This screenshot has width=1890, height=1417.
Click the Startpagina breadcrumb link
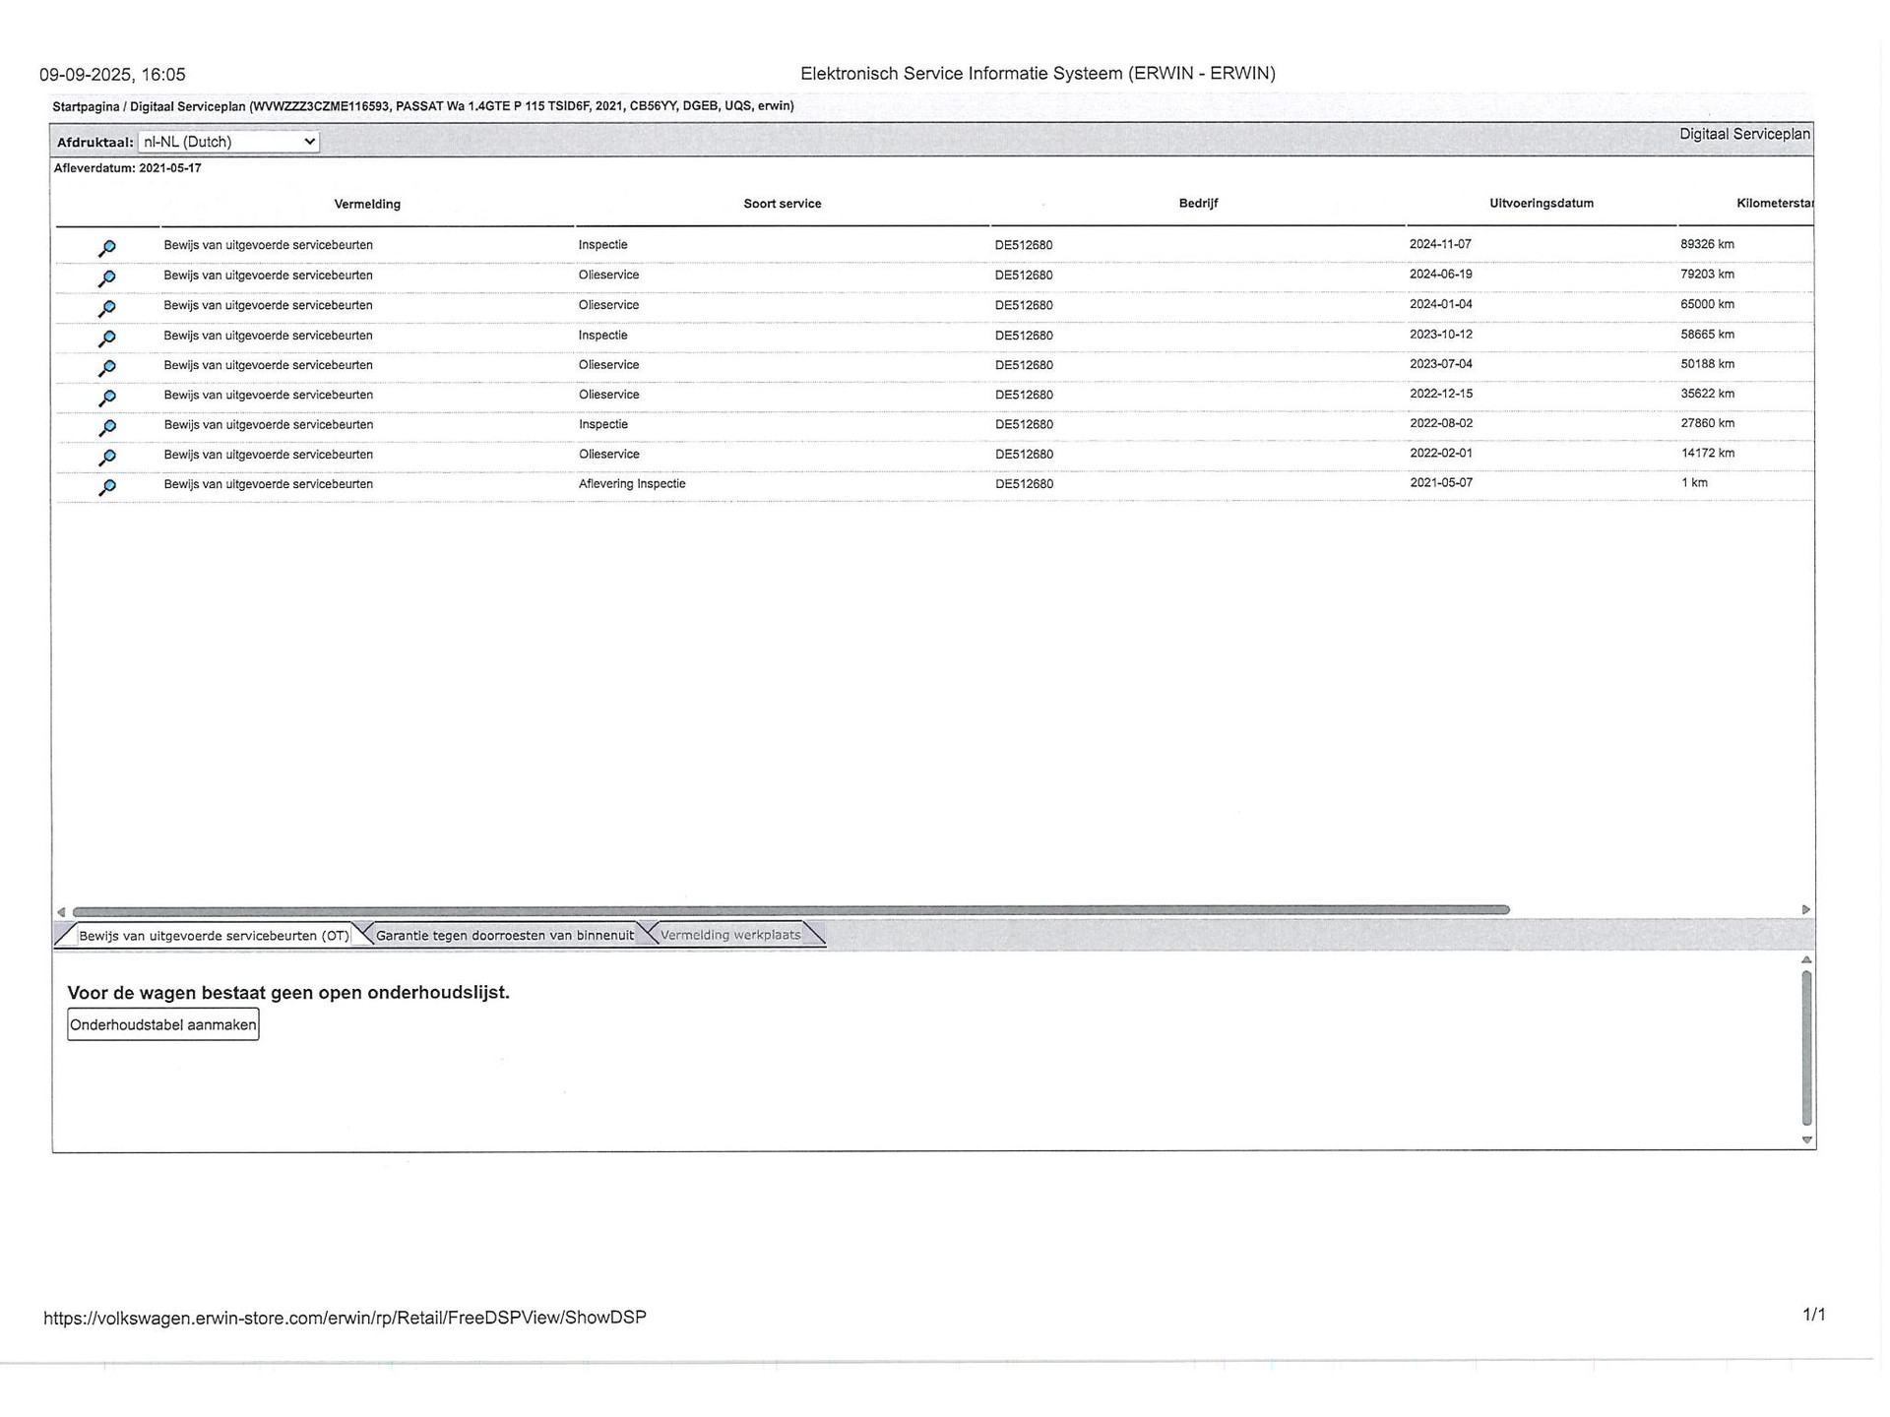(86, 106)
